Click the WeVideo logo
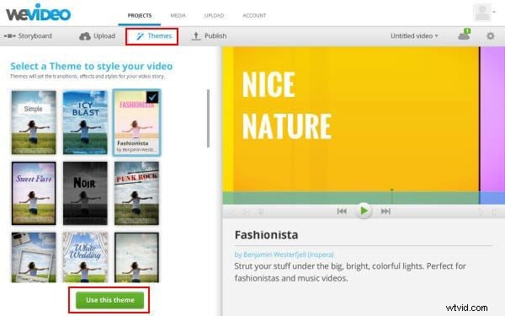 (38, 13)
